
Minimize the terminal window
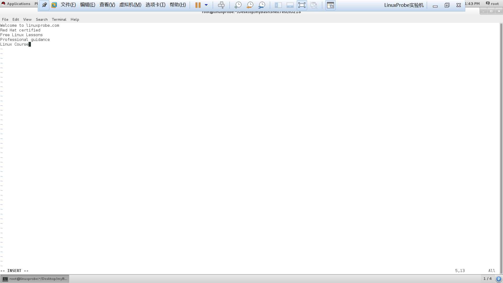coord(483,11)
